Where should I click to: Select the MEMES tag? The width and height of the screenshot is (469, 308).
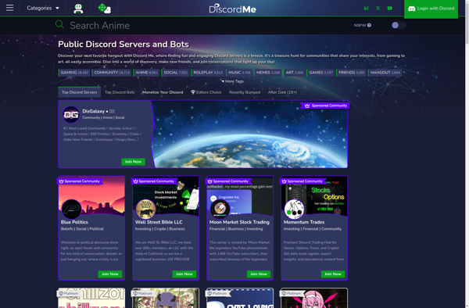[267, 73]
